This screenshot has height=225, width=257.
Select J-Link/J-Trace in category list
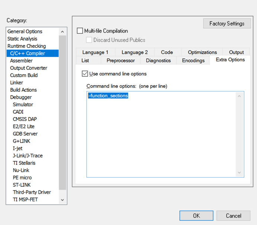click(x=28, y=156)
